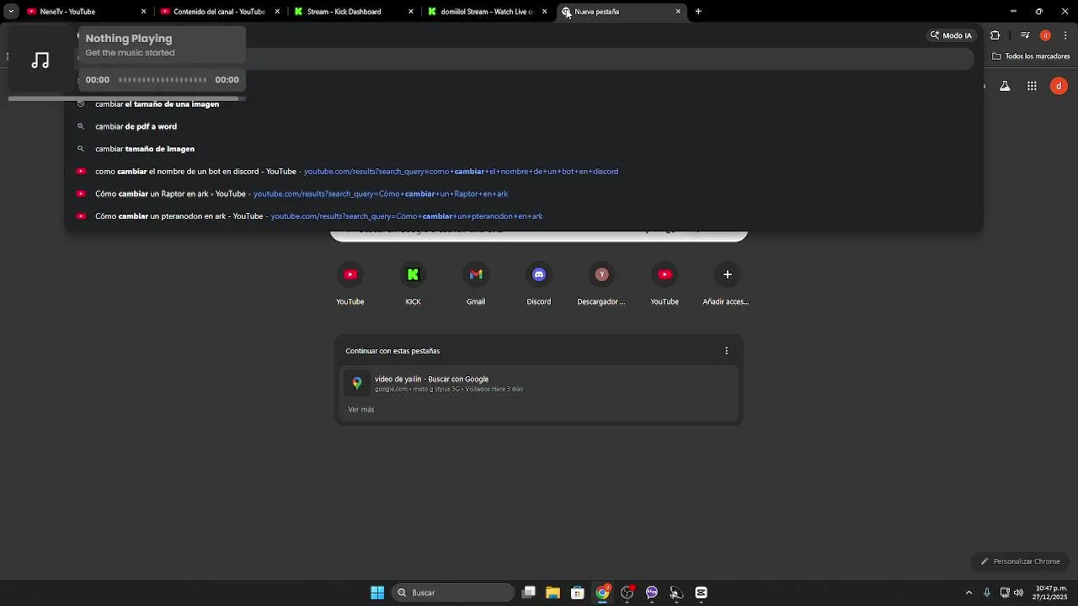Image resolution: width=1078 pixels, height=606 pixels.
Task: Open CapCut from the taskbar
Action: click(x=701, y=593)
